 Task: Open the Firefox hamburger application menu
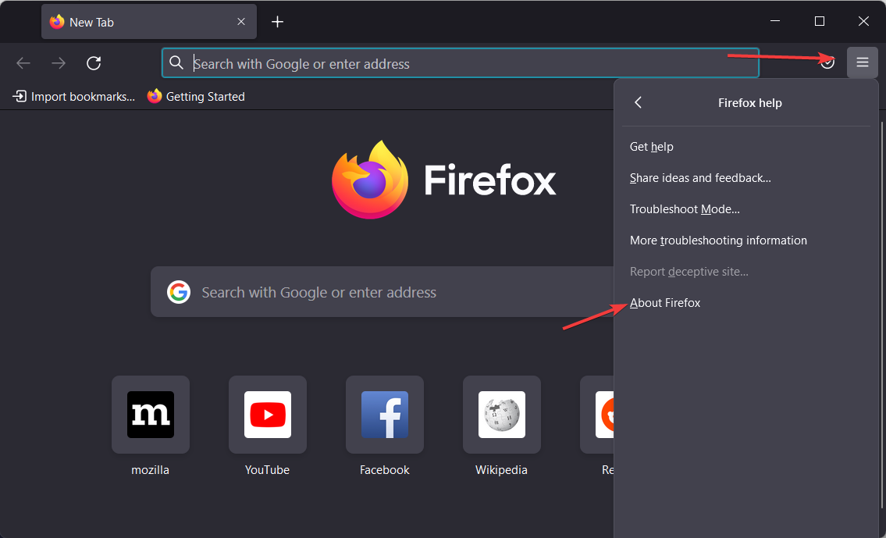point(863,62)
